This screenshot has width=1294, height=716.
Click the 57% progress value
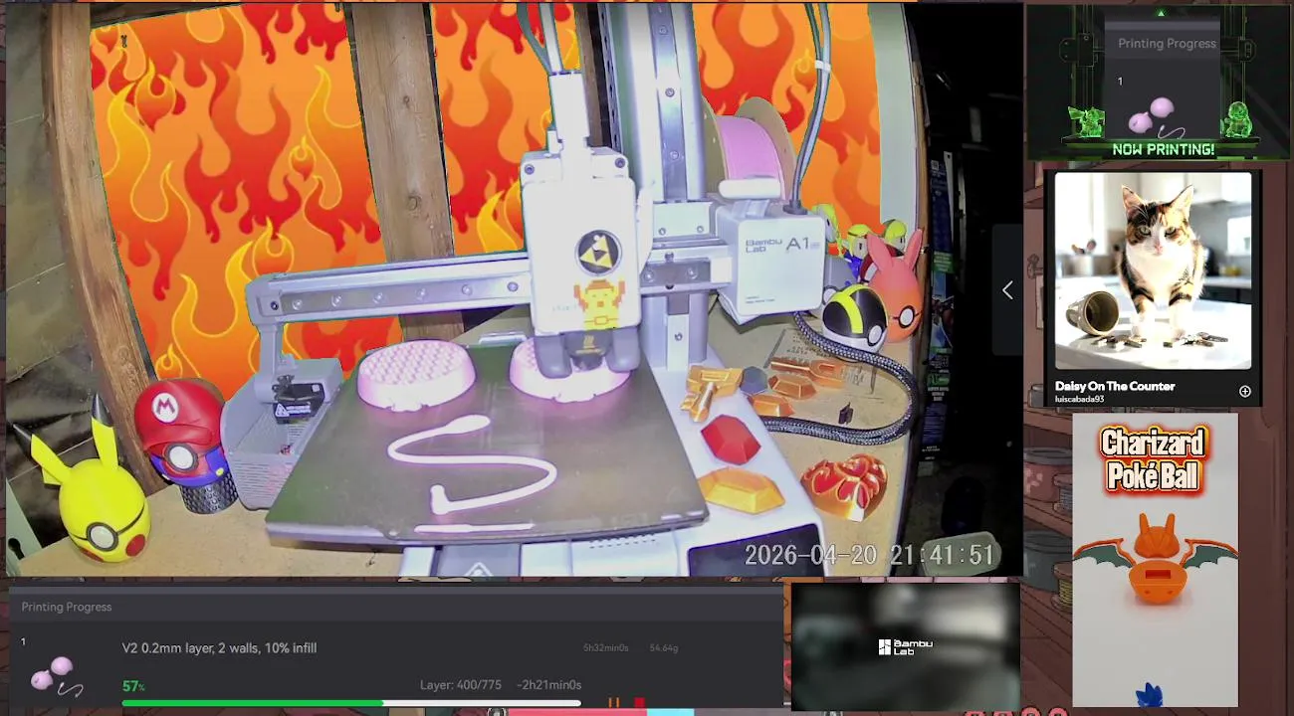(x=133, y=686)
